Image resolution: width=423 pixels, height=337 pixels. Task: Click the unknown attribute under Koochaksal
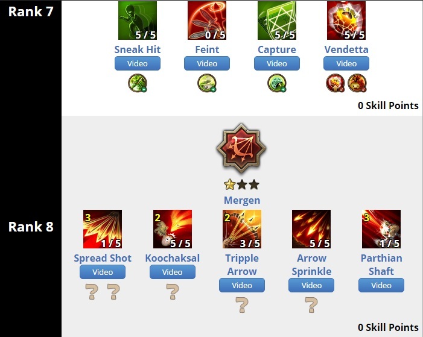[x=173, y=292]
